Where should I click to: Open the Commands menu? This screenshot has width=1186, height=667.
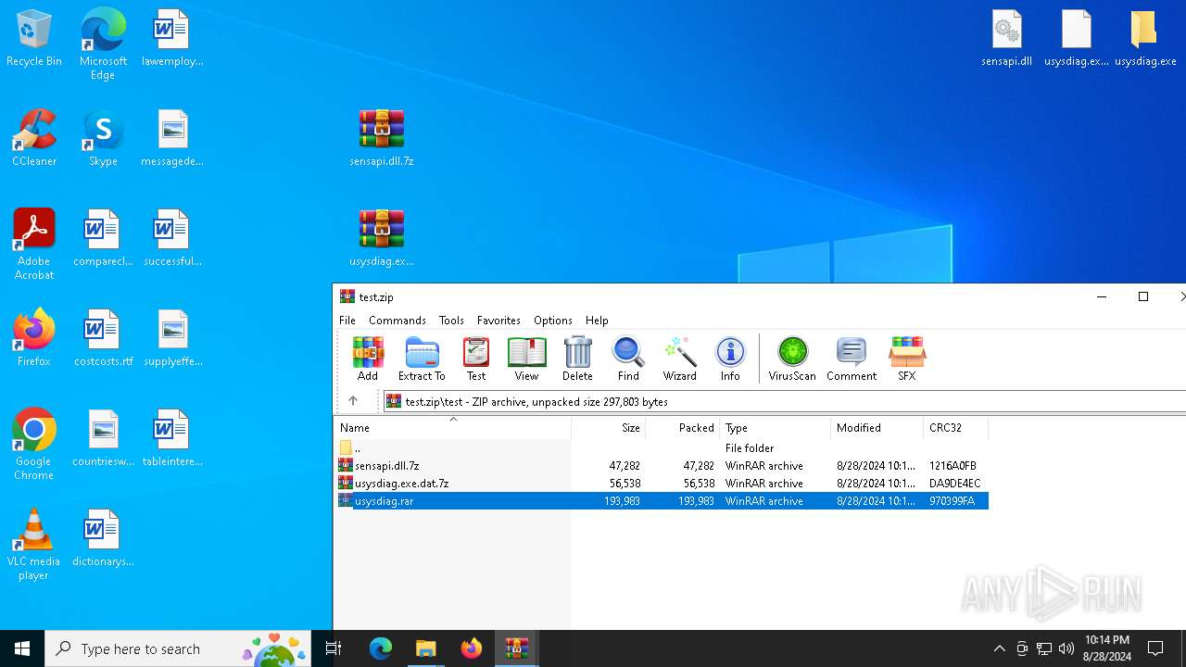(x=397, y=321)
